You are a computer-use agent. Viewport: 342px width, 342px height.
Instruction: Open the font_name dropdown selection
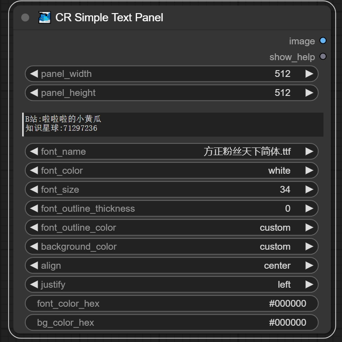[x=172, y=152]
